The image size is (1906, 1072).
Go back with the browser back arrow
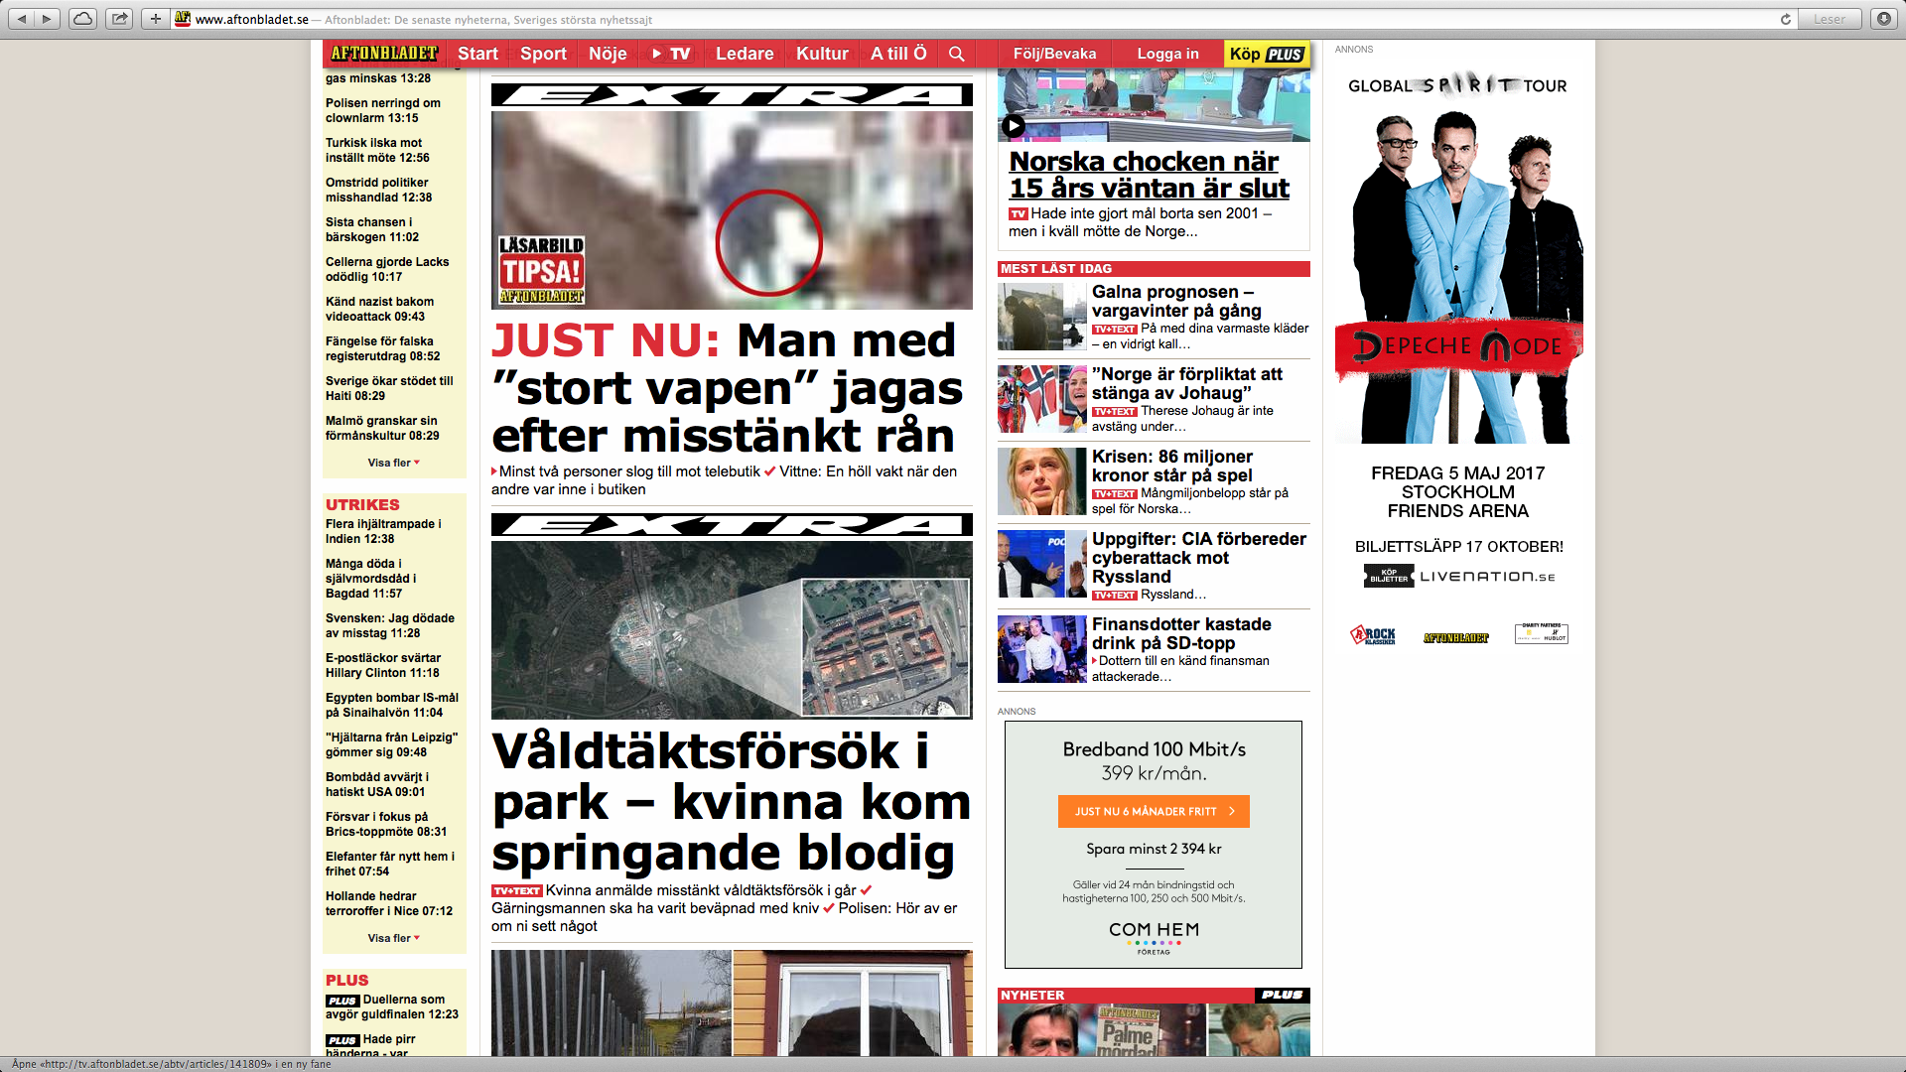[x=23, y=19]
